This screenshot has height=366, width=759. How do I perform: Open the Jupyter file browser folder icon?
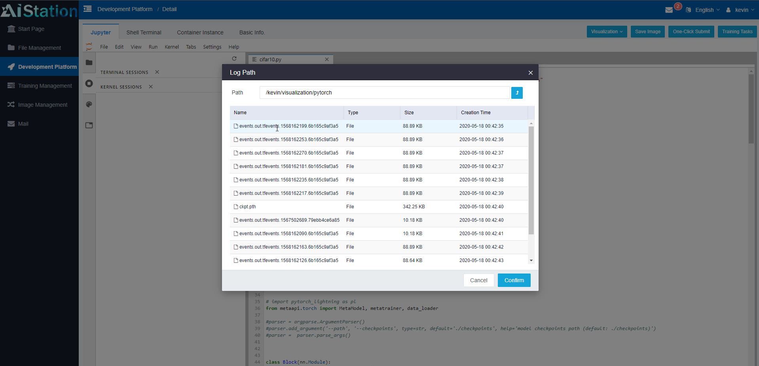click(x=89, y=62)
